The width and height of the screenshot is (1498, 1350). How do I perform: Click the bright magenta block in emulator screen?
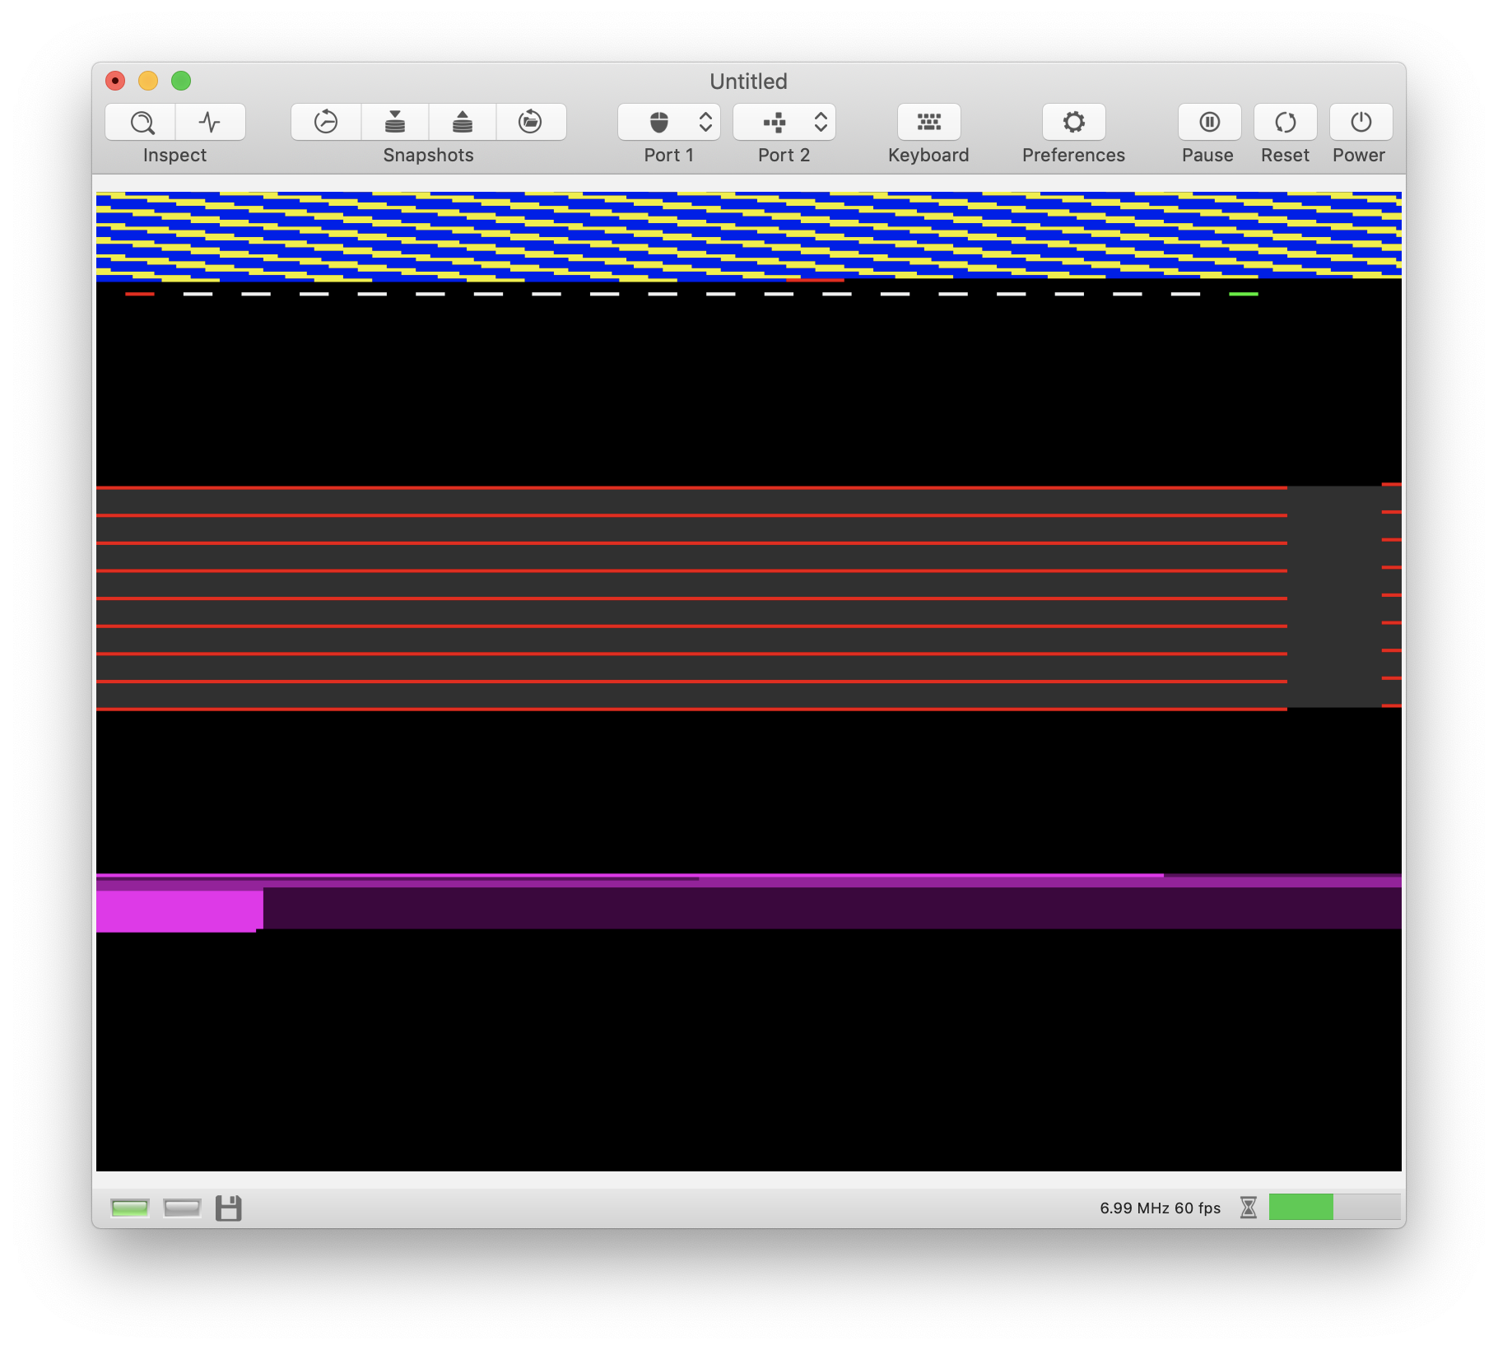179,910
